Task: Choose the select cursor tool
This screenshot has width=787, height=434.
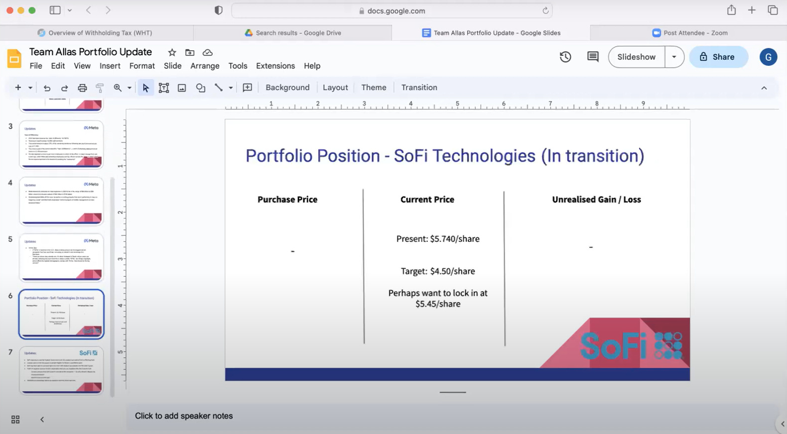Action: 145,88
